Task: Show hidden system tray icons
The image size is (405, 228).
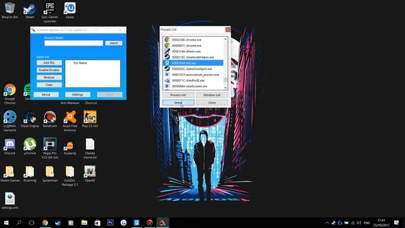Action: (327, 222)
